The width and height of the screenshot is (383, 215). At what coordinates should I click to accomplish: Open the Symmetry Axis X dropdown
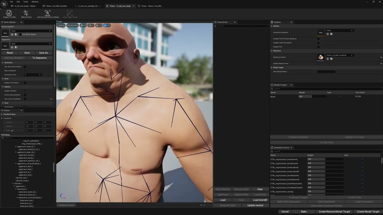tap(33, 75)
